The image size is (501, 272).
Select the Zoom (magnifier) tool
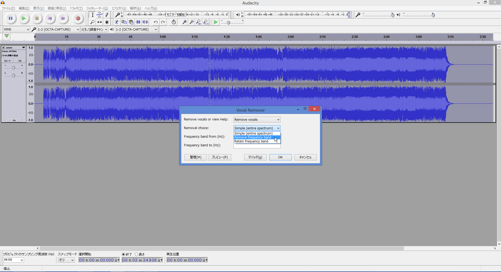[x=92, y=22]
